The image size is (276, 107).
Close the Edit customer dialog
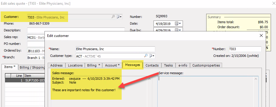(261, 36)
